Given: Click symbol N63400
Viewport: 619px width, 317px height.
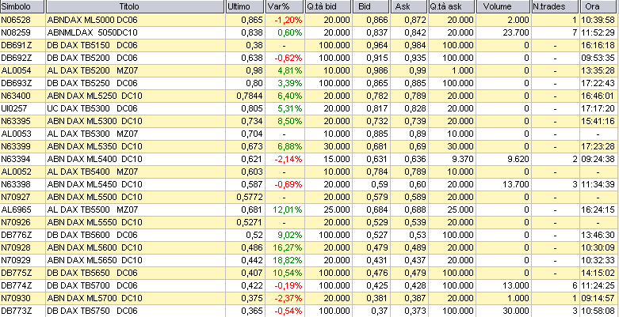Looking at the screenshot, I should [x=16, y=96].
